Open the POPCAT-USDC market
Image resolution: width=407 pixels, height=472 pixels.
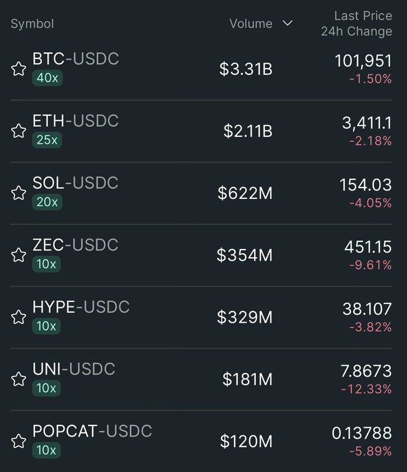(92, 431)
